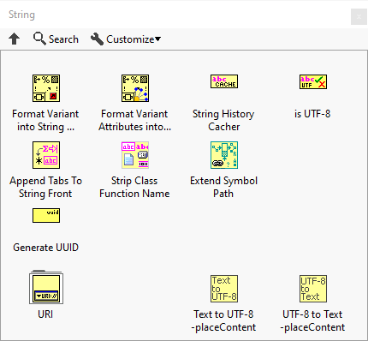Go up to the parent palette arrow
The height and width of the screenshot is (341, 368).
pos(15,39)
